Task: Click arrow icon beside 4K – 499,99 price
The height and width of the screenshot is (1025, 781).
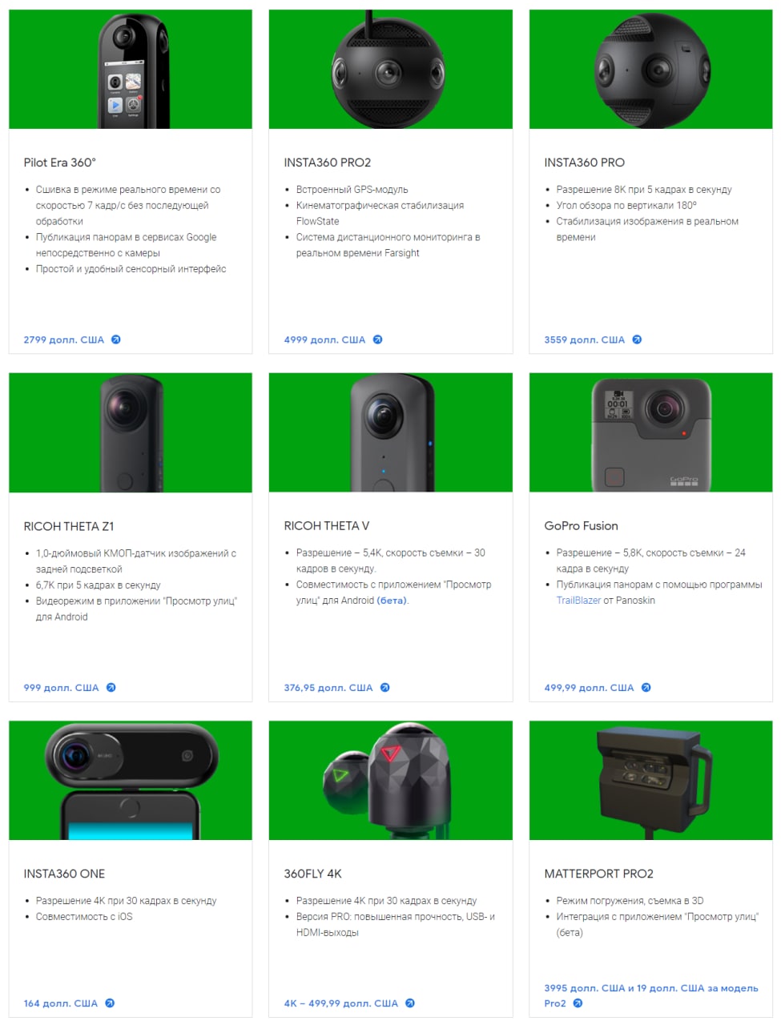Action: pos(410,1003)
